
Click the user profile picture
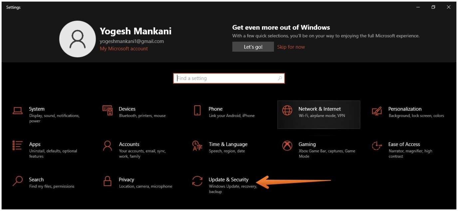coord(77,39)
